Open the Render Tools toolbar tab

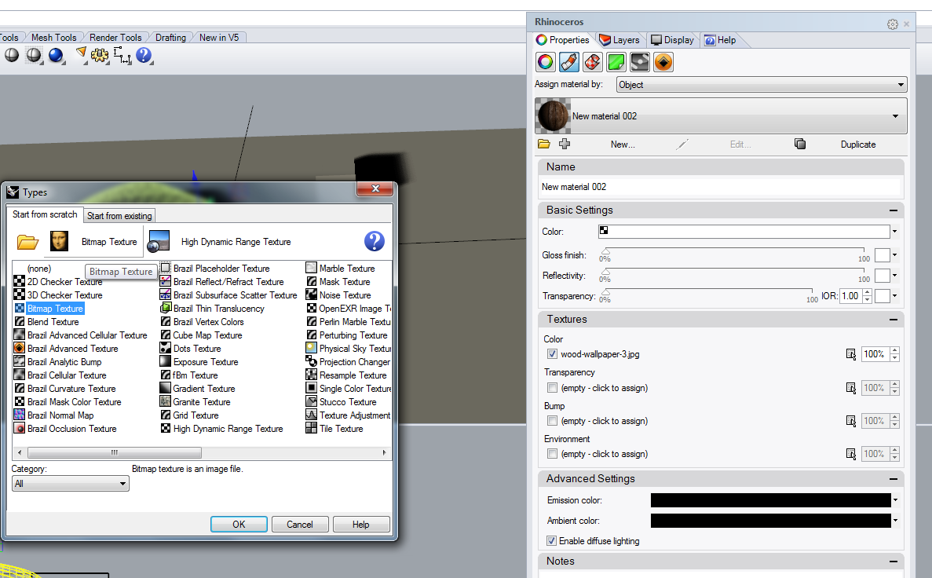(x=115, y=38)
